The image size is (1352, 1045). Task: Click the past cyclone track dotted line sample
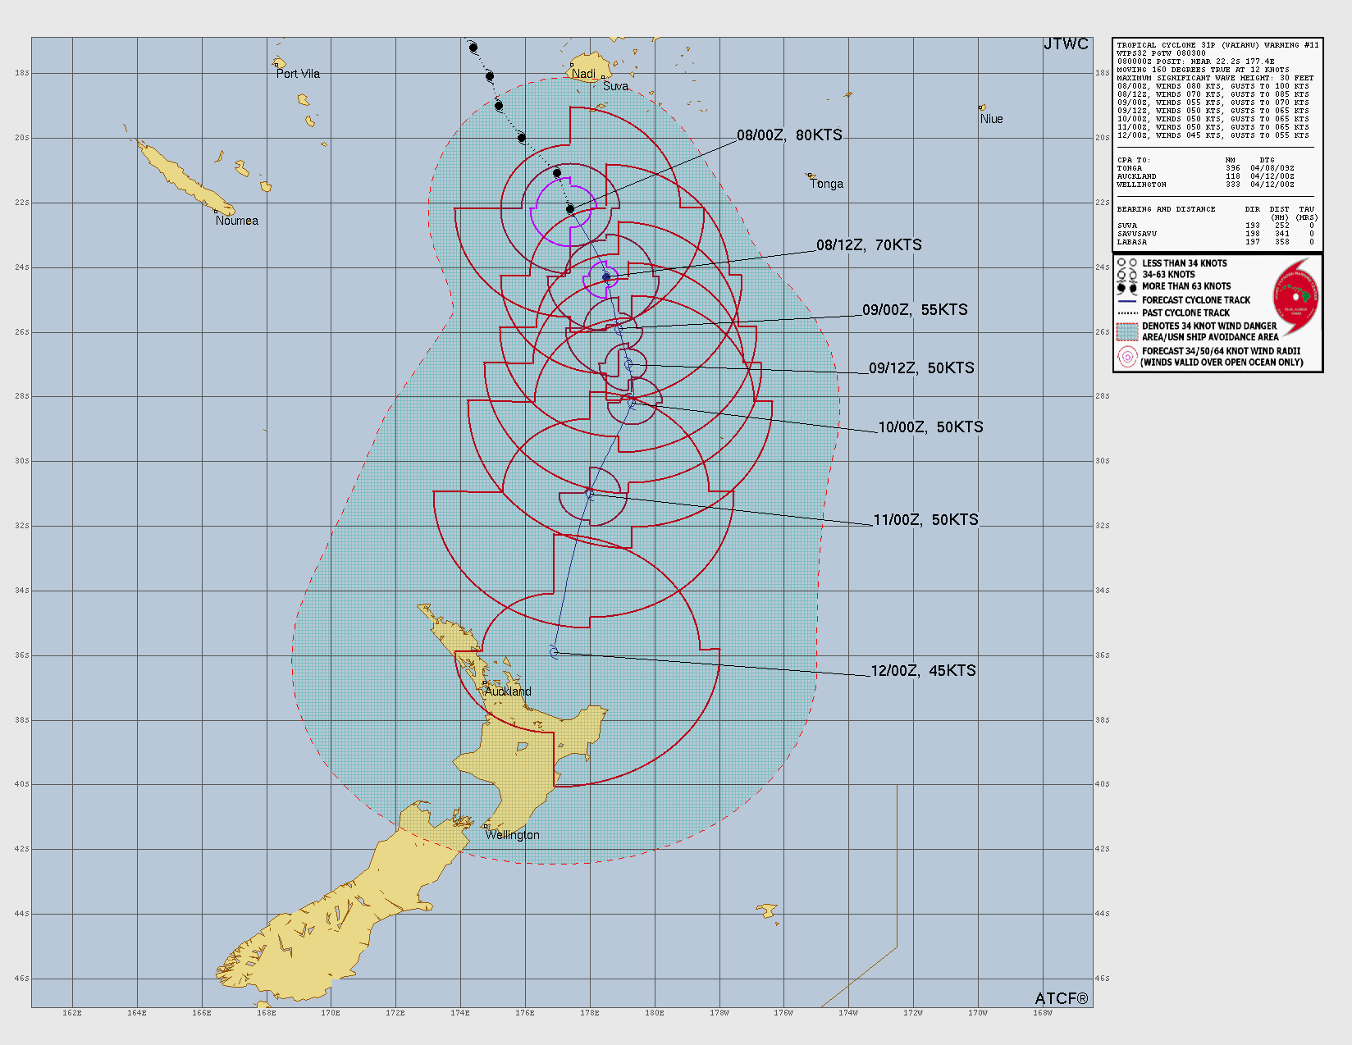coord(1127,313)
